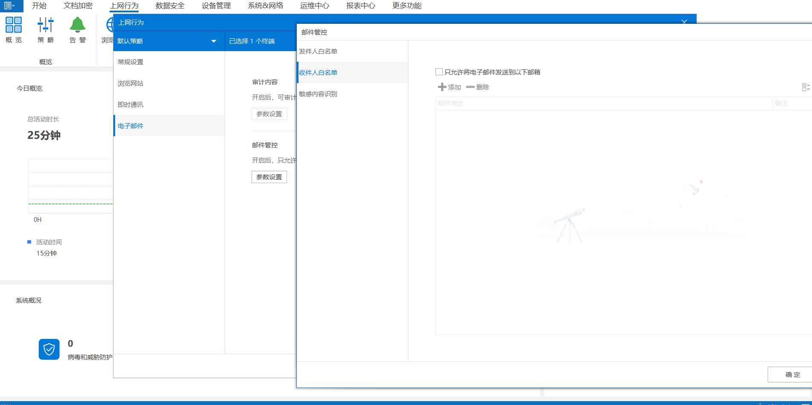This screenshot has width=812, height=405.
Task: Open 常规设置 in the 上网行为 sidebar
Action: point(169,62)
